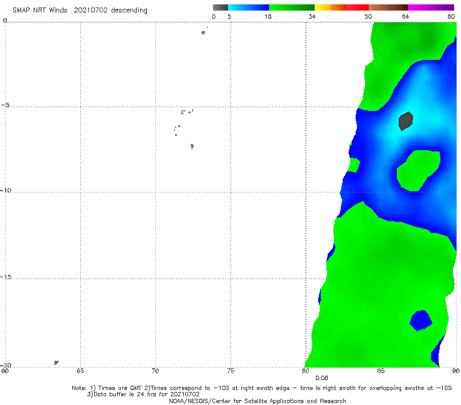
Task: Click the latitude axis label "-5"
Action: [6, 105]
